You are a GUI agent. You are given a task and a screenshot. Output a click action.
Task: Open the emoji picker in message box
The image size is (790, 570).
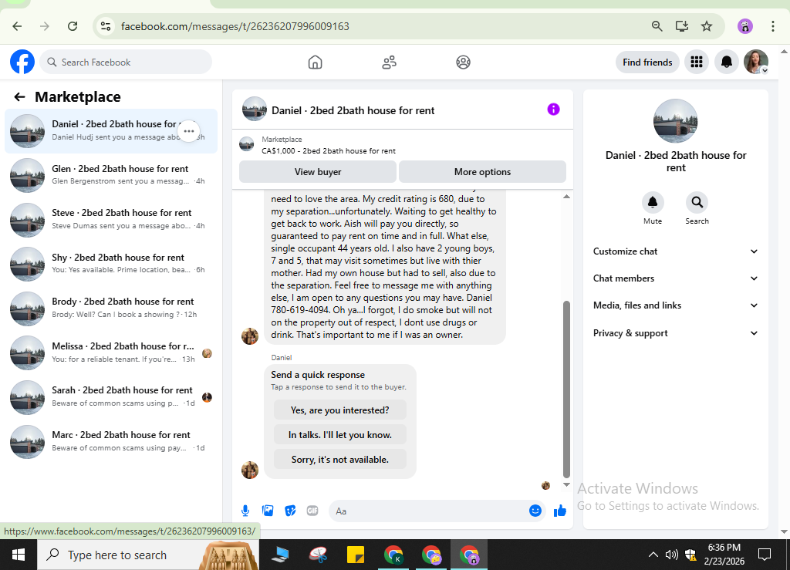[x=535, y=511]
